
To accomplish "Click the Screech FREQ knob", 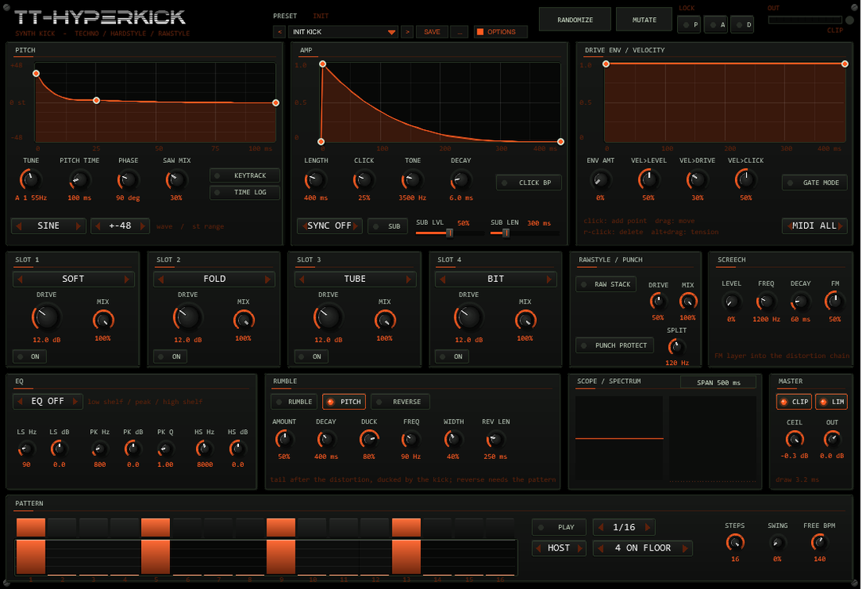I will pos(766,302).
